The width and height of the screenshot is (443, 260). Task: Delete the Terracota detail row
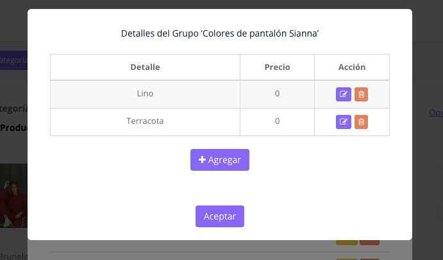(361, 121)
